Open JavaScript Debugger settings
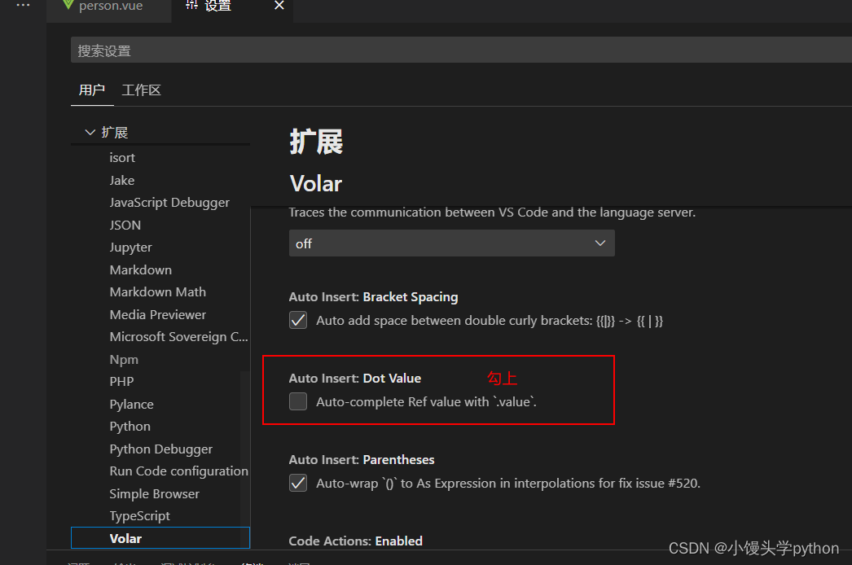The image size is (852, 565). click(169, 203)
